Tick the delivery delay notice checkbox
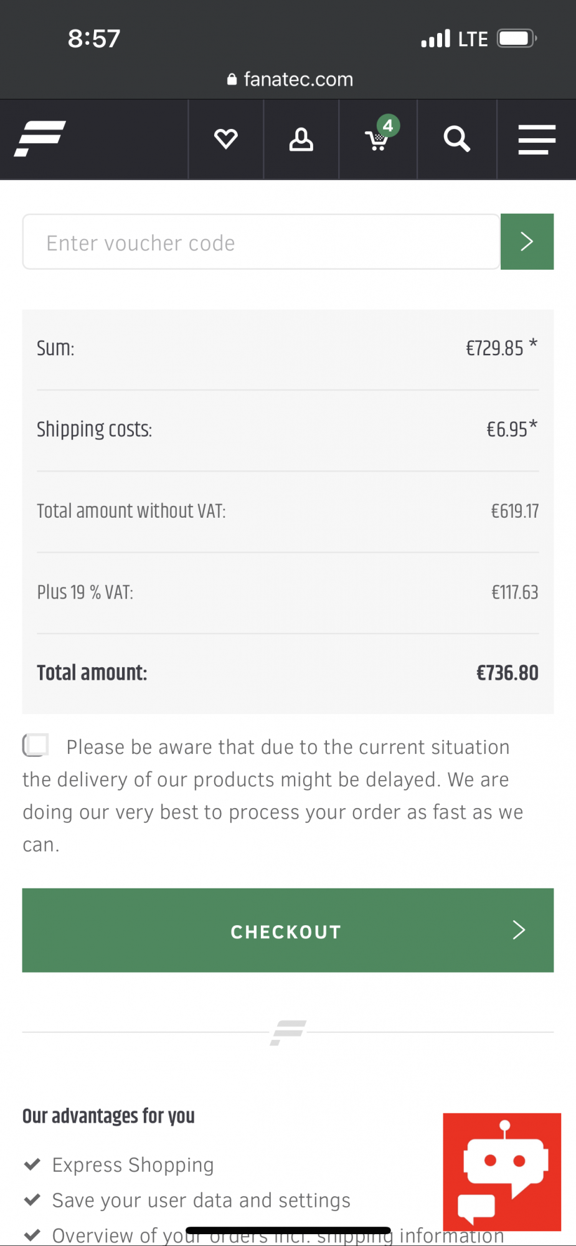 [36, 745]
